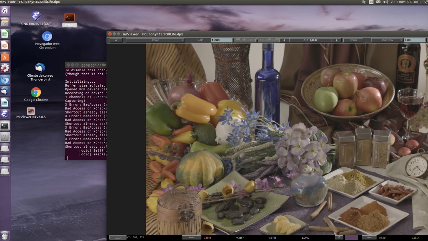Click the mrViewer app name in top panel
Screen dimensions: 428x241
click(8, 2)
